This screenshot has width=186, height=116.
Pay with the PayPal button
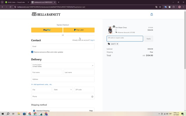click(47, 30)
